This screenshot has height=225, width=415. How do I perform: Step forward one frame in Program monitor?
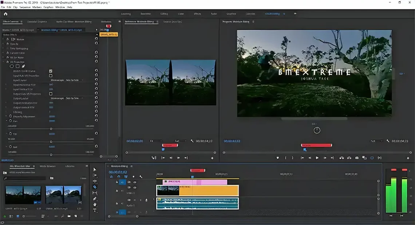[x=325, y=158]
